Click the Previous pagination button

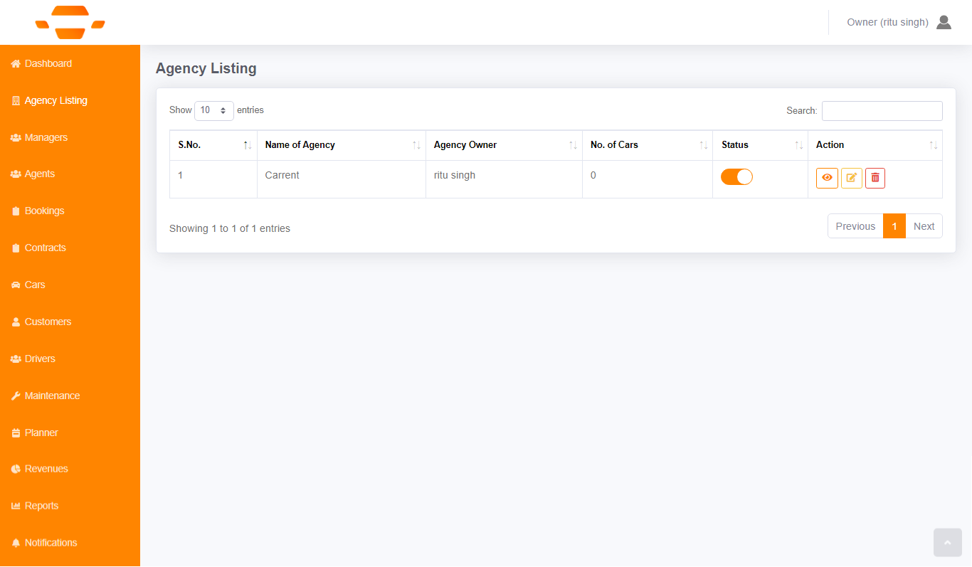855,226
